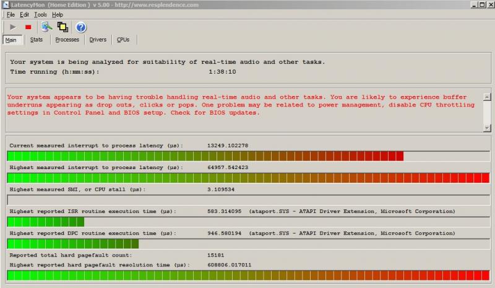The height and width of the screenshot is (288, 495).
Task: Click the 'Your system is being analyzed' message
Action: click(168, 62)
